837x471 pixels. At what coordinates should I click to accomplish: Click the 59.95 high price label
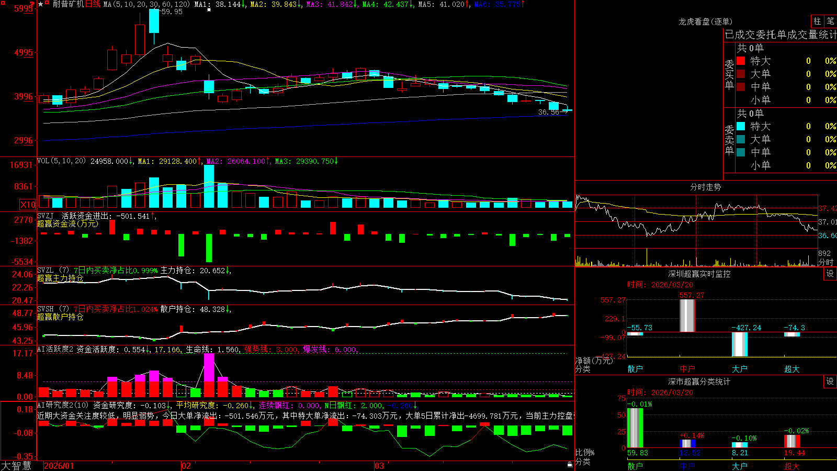[x=172, y=12]
